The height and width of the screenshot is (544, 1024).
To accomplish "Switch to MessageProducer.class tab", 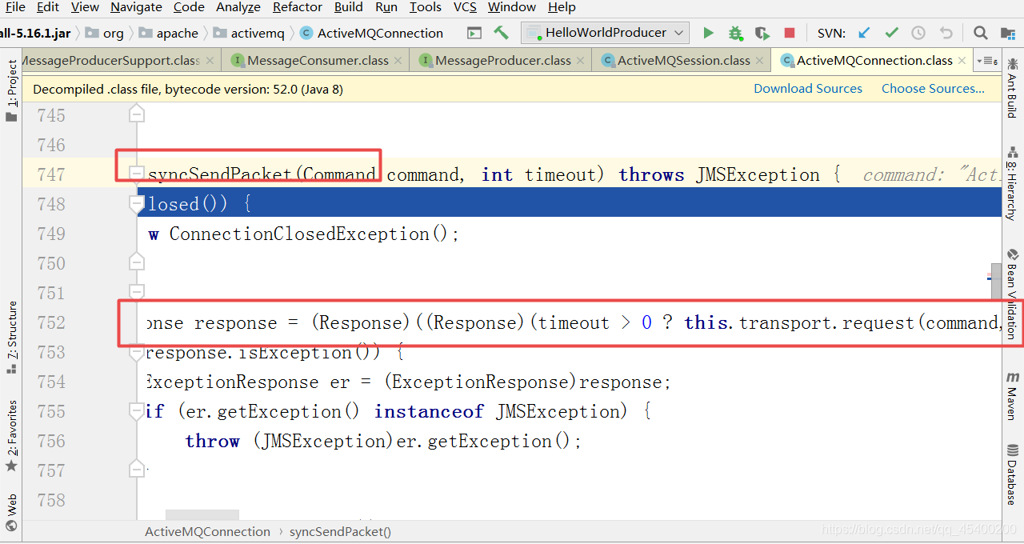I will [x=503, y=61].
